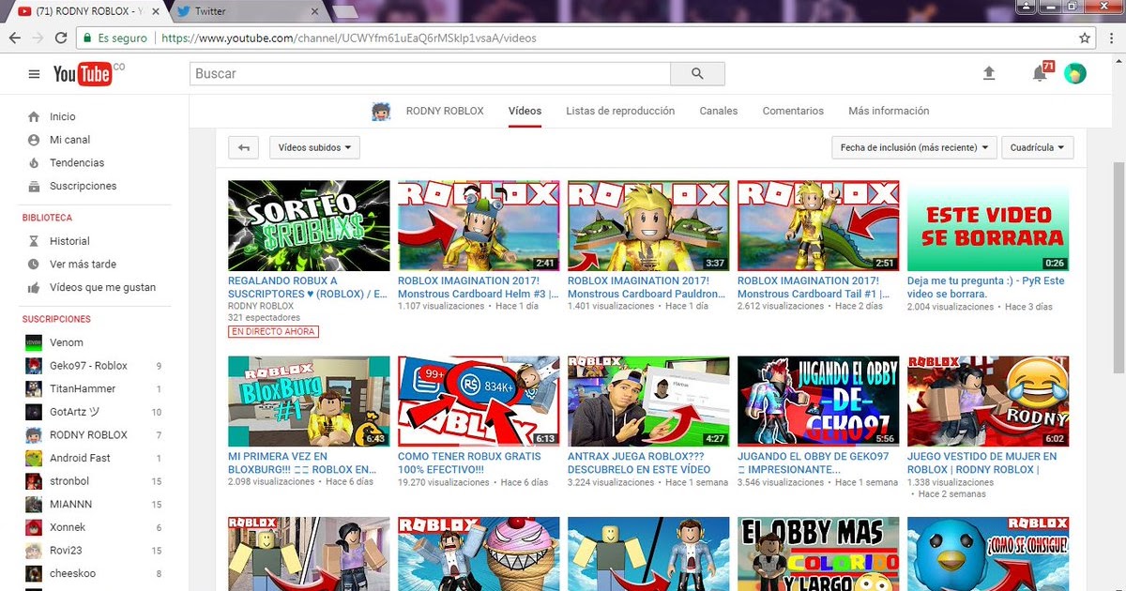Screen dimensions: 1126x591
Task: Open Deja me tu pregunta video title
Action: coord(986,287)
